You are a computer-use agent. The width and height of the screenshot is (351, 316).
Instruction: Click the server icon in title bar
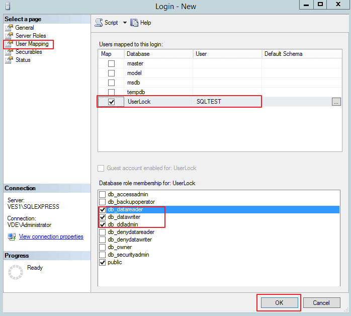click(x=8, y=6)
